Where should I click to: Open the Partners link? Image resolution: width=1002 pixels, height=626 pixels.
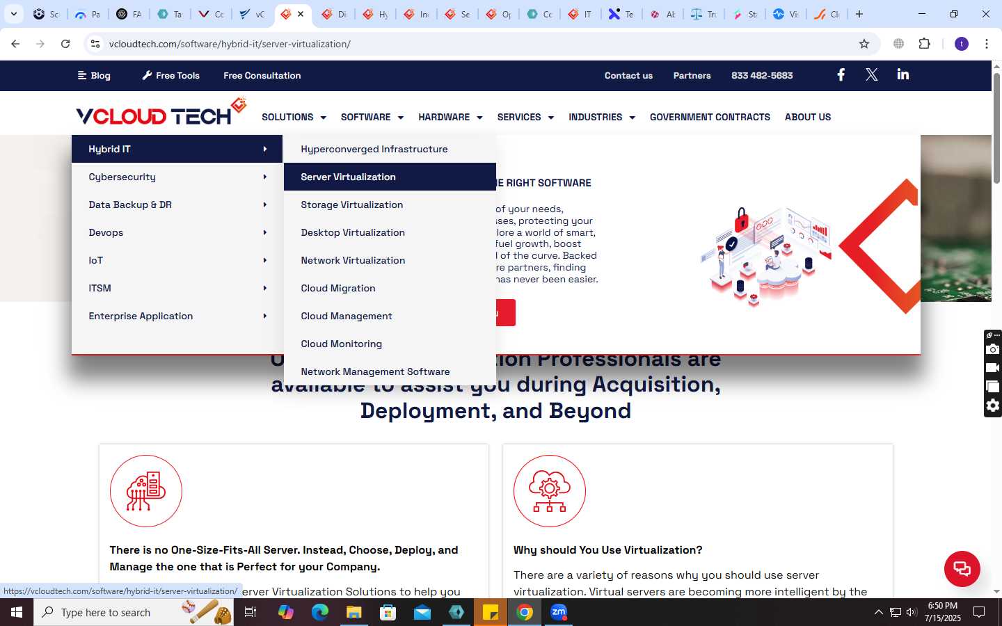(x=692, y=75)
